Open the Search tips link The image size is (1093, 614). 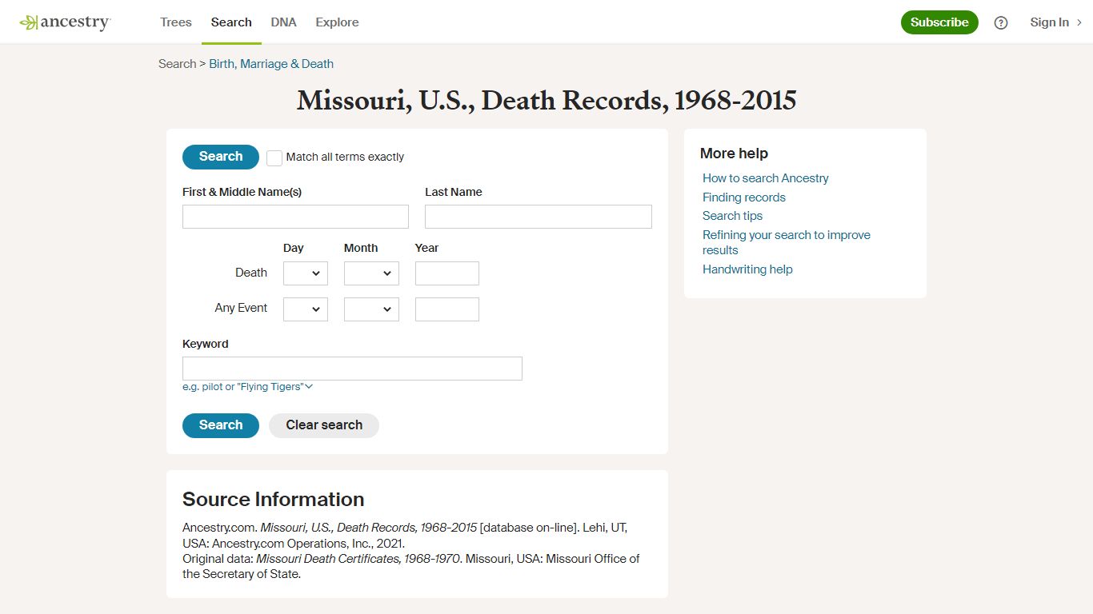pos(732,216)
